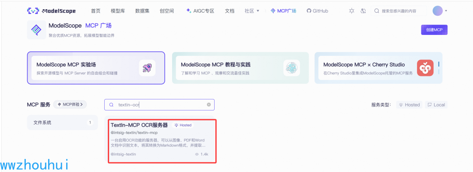Open the 文档 nav item

[229, 11]
